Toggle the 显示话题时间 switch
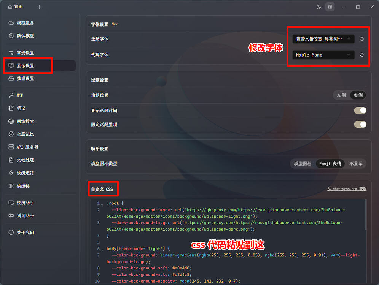Image resolution: width=379 pixels, height=285 pixels. click(x=360, y=111)
